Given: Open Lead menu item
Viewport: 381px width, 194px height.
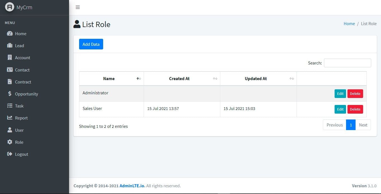Looking at the screenshot, I should pos(34,45).
